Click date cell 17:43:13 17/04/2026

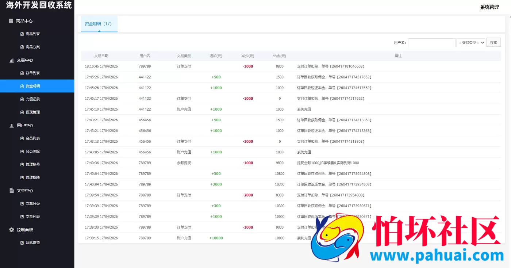click(101, 141)
